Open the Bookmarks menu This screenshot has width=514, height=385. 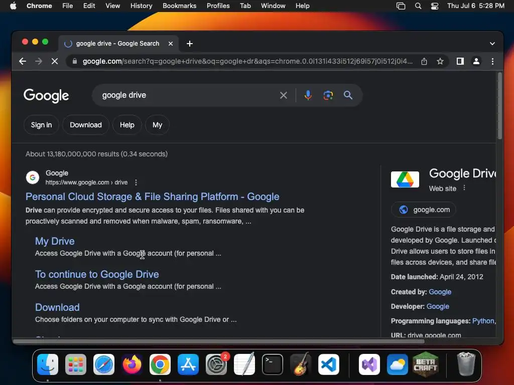click(x=179, y=6)
